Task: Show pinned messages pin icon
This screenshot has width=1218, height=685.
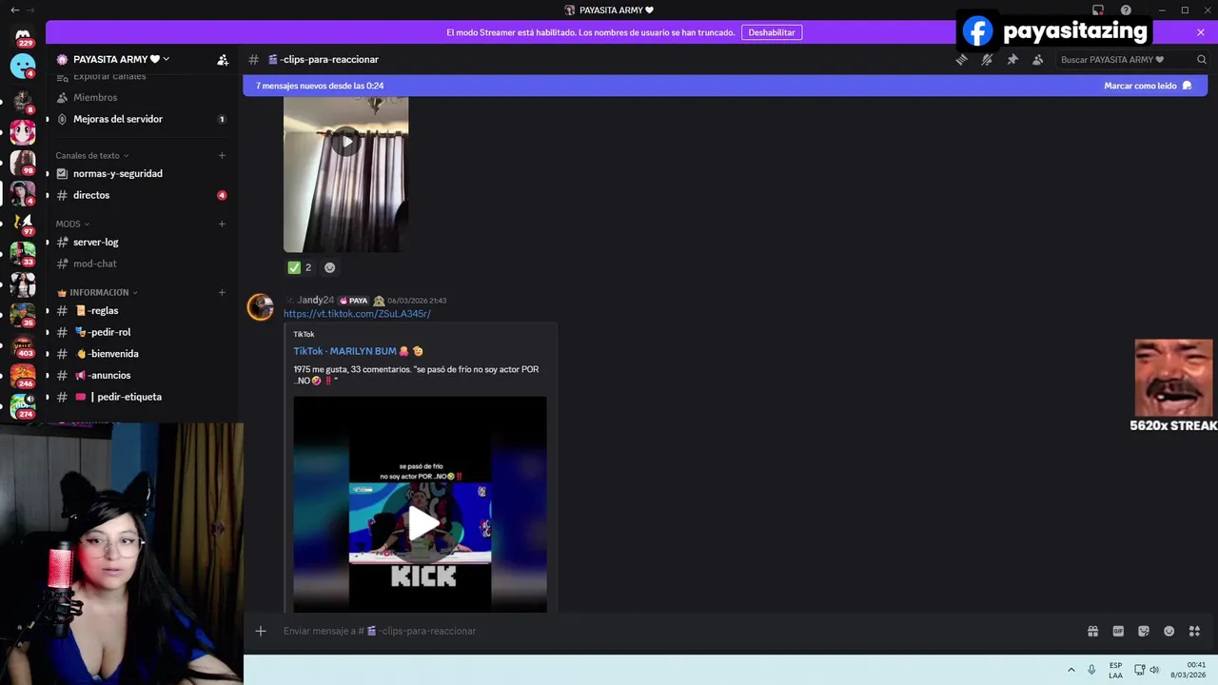Action: tap(1012, 59)
